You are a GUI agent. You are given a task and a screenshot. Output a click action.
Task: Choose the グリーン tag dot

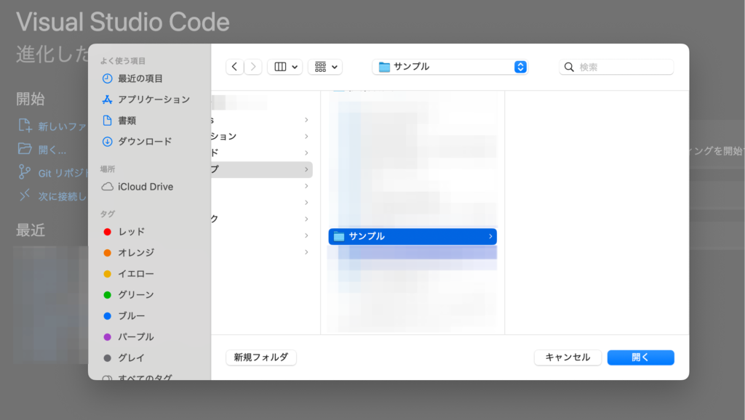point(107,295)
